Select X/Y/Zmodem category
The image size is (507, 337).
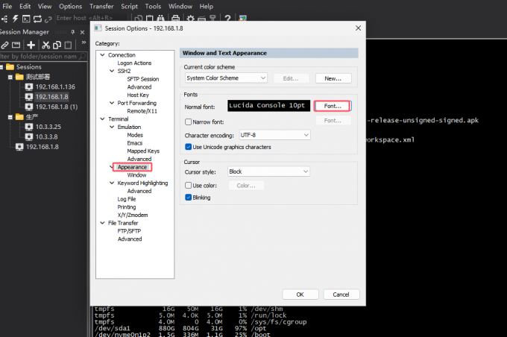[x=133, y=215]
